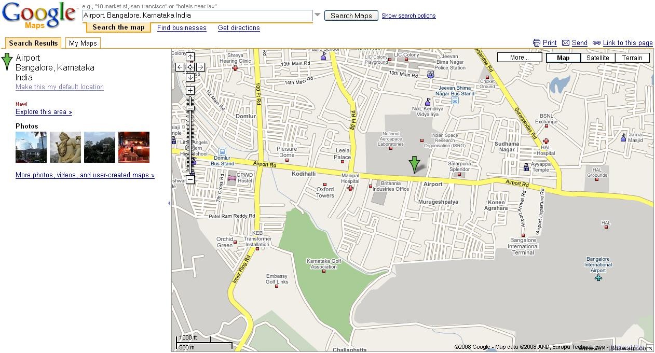Open the Search Results tab

(33, 43)
